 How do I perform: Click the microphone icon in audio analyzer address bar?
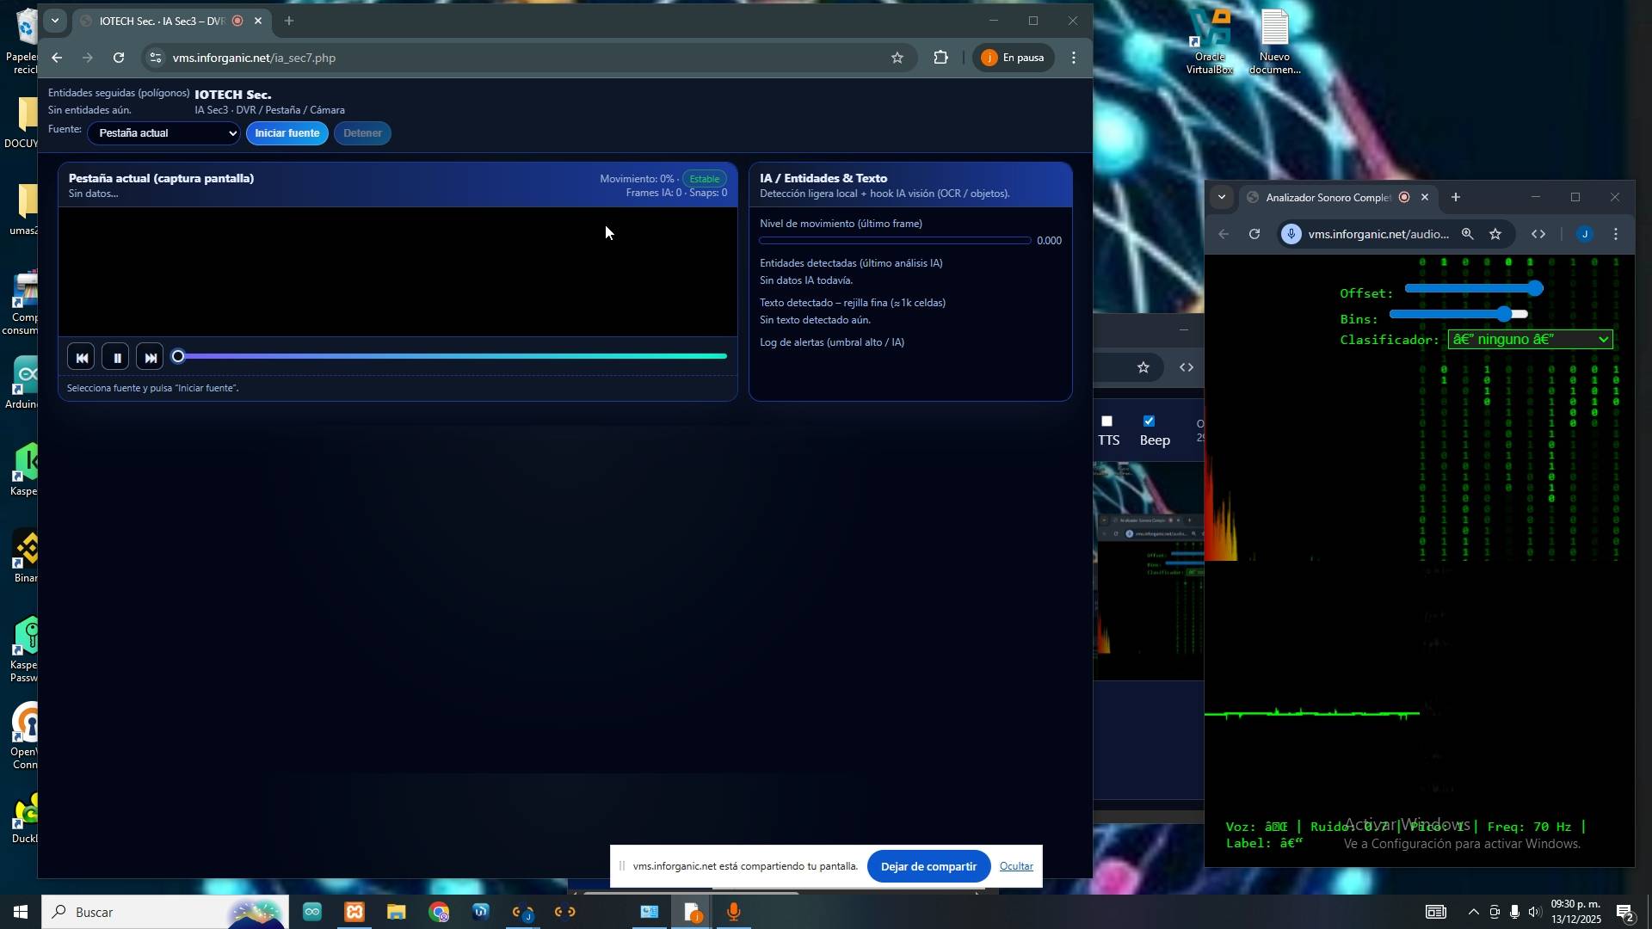1291,235
